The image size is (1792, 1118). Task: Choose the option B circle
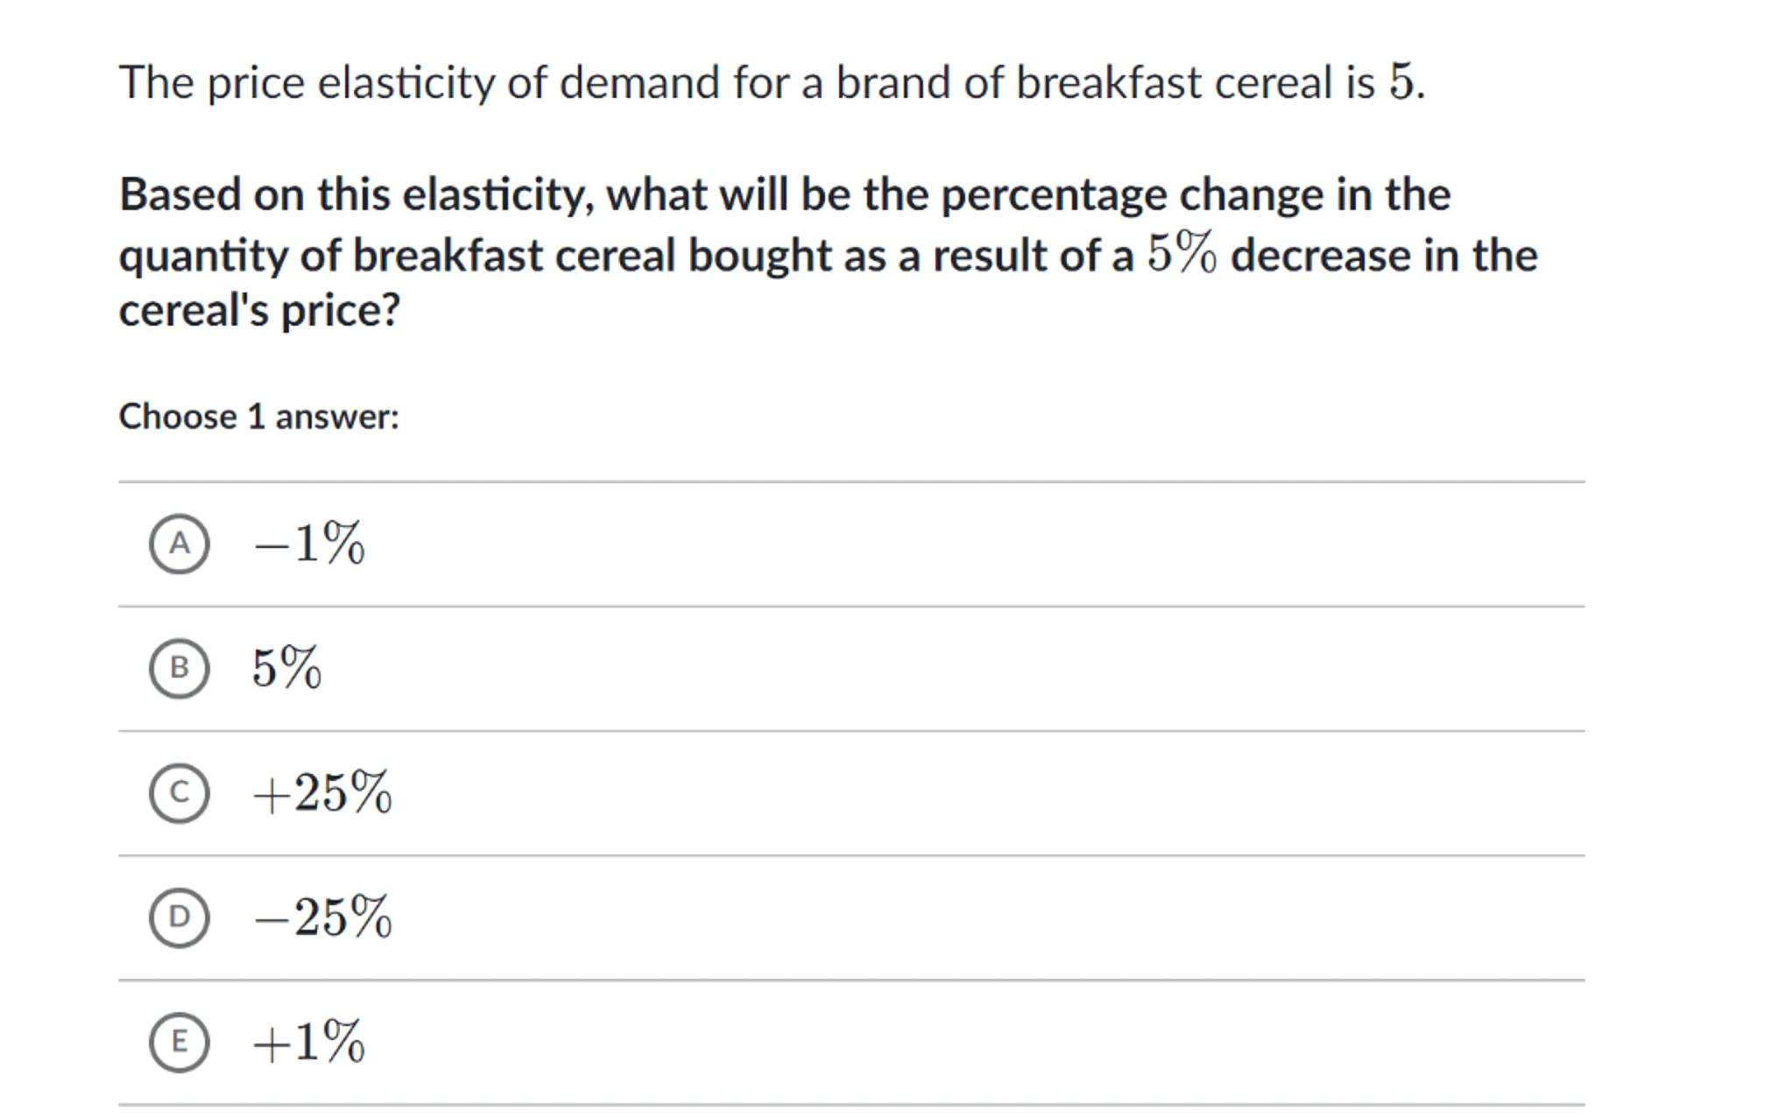coord(179,668)
